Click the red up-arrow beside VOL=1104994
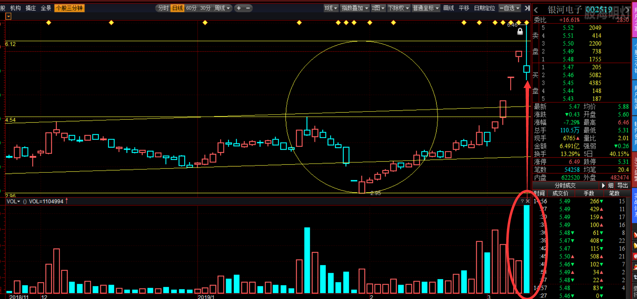Screen dimensions: 637x299 click(x=67, y=201)
